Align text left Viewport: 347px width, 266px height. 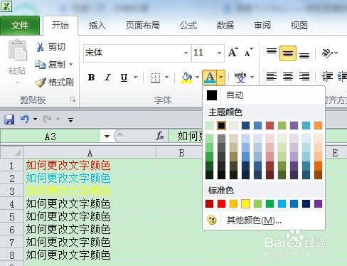(x=272, y=77)
